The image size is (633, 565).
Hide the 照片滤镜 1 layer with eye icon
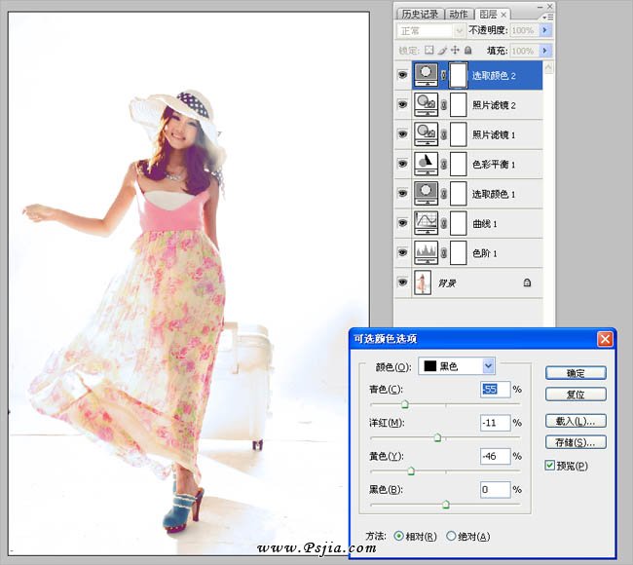(402, 134)
